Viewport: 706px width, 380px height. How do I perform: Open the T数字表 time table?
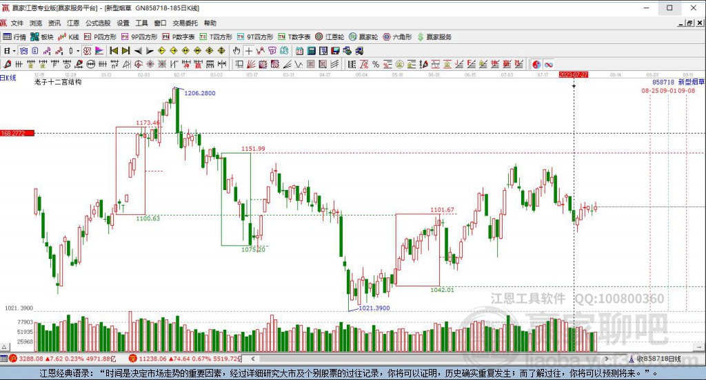coord(294,37)
